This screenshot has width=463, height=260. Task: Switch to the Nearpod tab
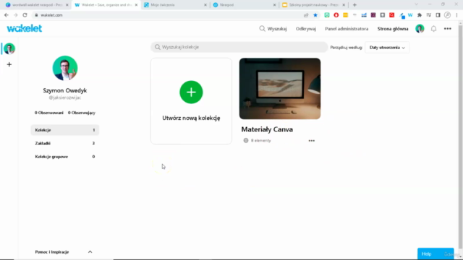click(x=244, y=5)
